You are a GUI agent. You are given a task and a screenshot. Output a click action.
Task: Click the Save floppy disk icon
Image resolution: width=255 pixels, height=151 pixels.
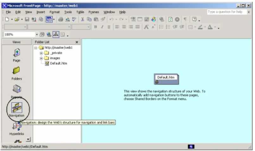(x=27, y=20)
